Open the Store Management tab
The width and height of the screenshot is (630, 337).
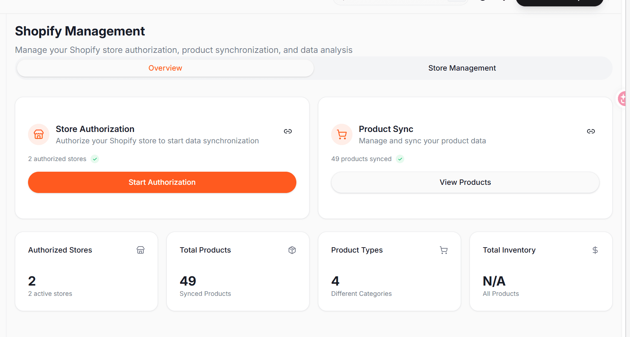click(462, 68)
